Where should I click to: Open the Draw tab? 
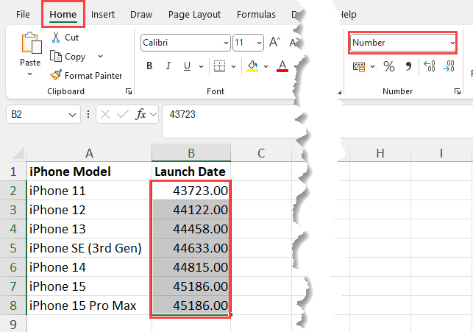(x=141, y=15)
